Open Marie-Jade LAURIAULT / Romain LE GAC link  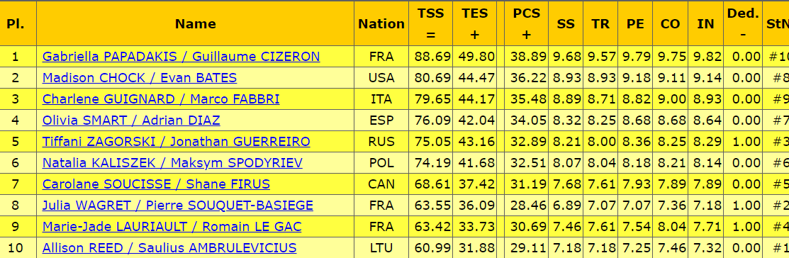point(172,227)
